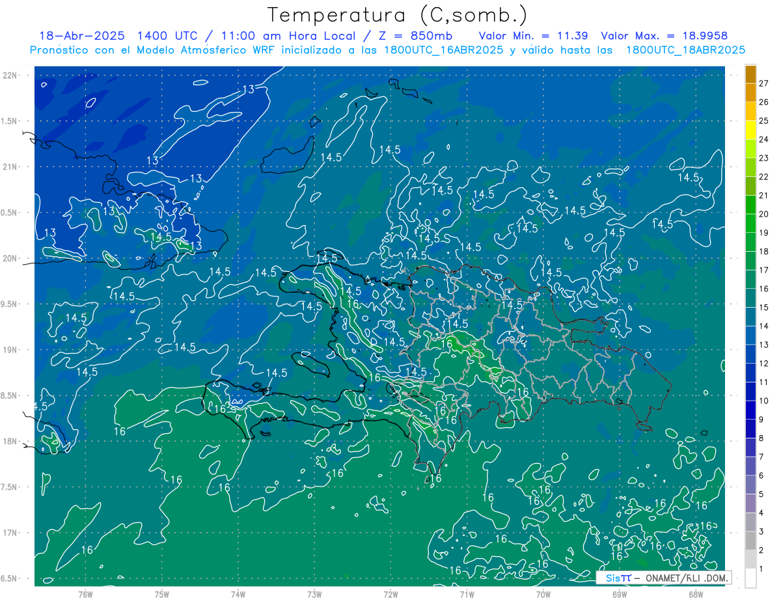Click the color scale label 25

[x=764, y=120]
